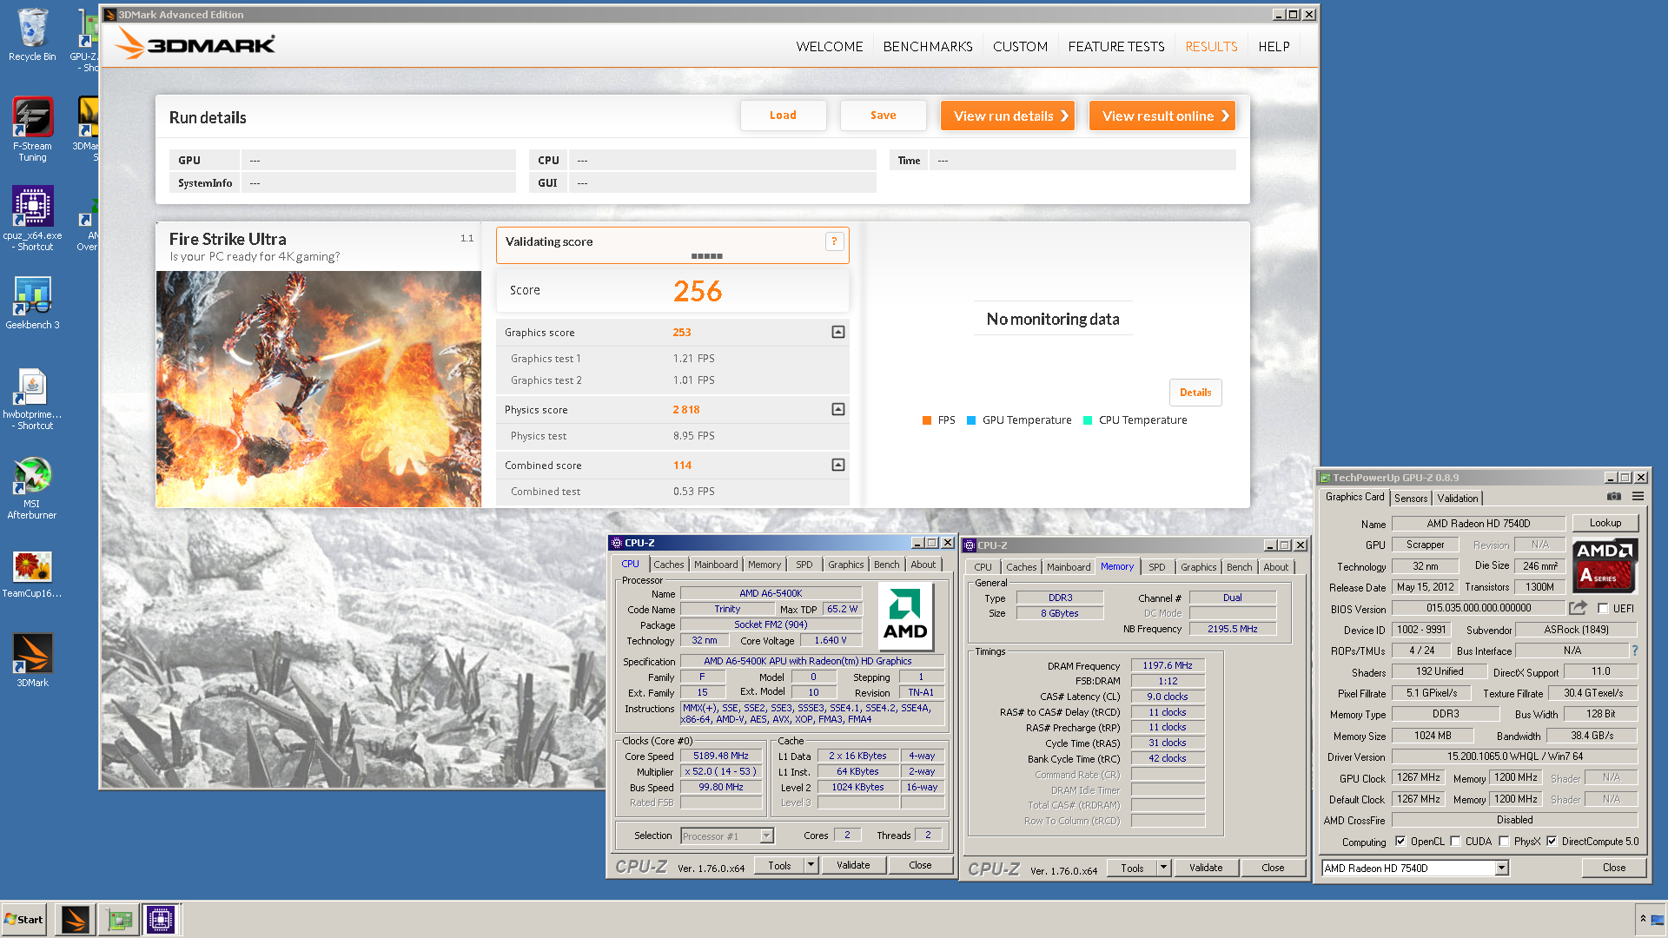Screen dimensions: 1668x938
Task: Switch to 3DMark via taskbar icon
Action: [x=75, y=919]
